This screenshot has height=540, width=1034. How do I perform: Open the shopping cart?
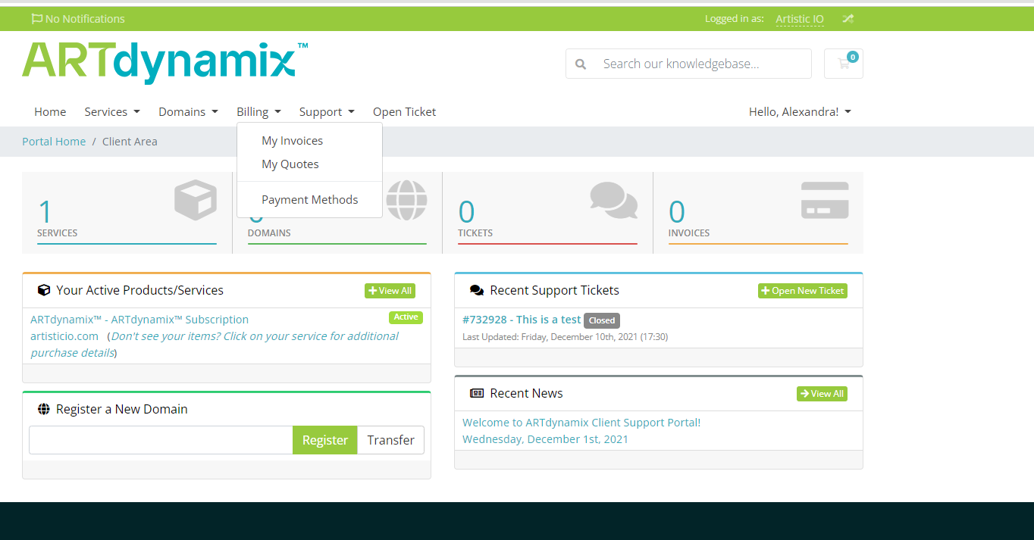coord(844,64)
